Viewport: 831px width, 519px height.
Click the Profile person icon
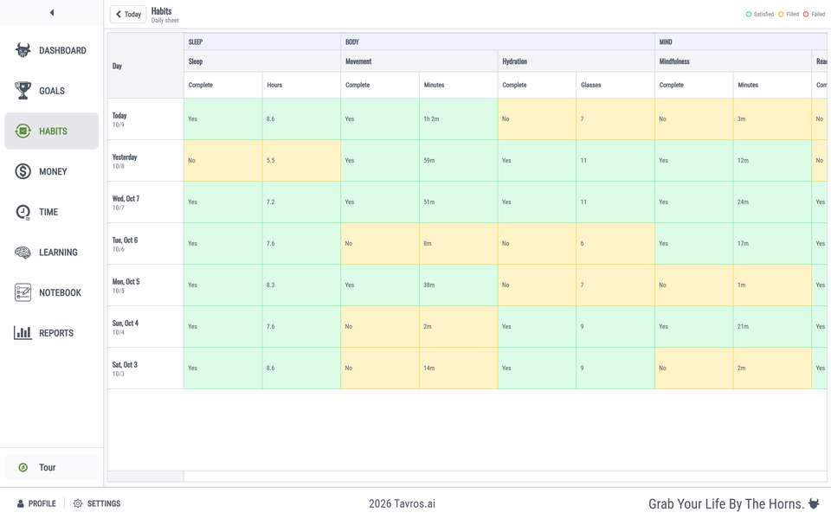(21, 503)
